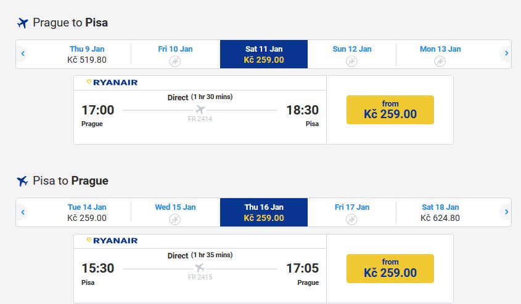Viewport: 521px width, 304px height.
Task: Select the Thu 9 Jan Kč 519.80 date tab
Action: [87, 54]
